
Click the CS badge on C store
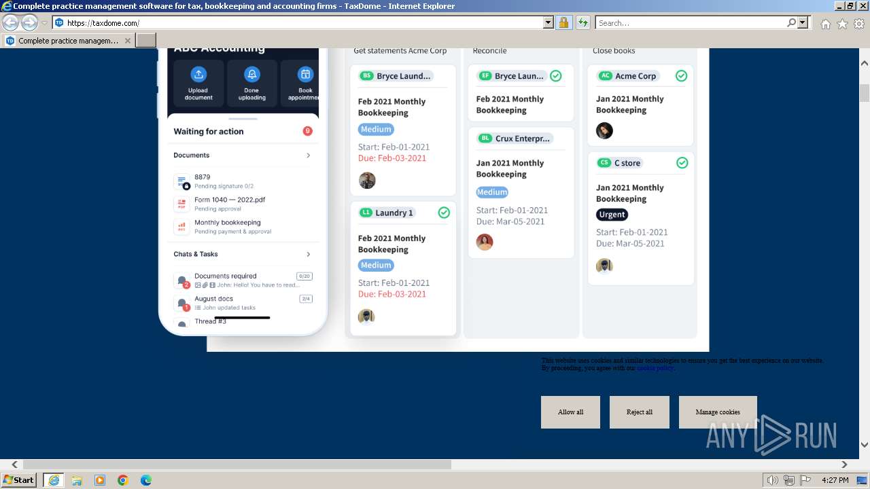pyautogui.click(x=604, y=163)
